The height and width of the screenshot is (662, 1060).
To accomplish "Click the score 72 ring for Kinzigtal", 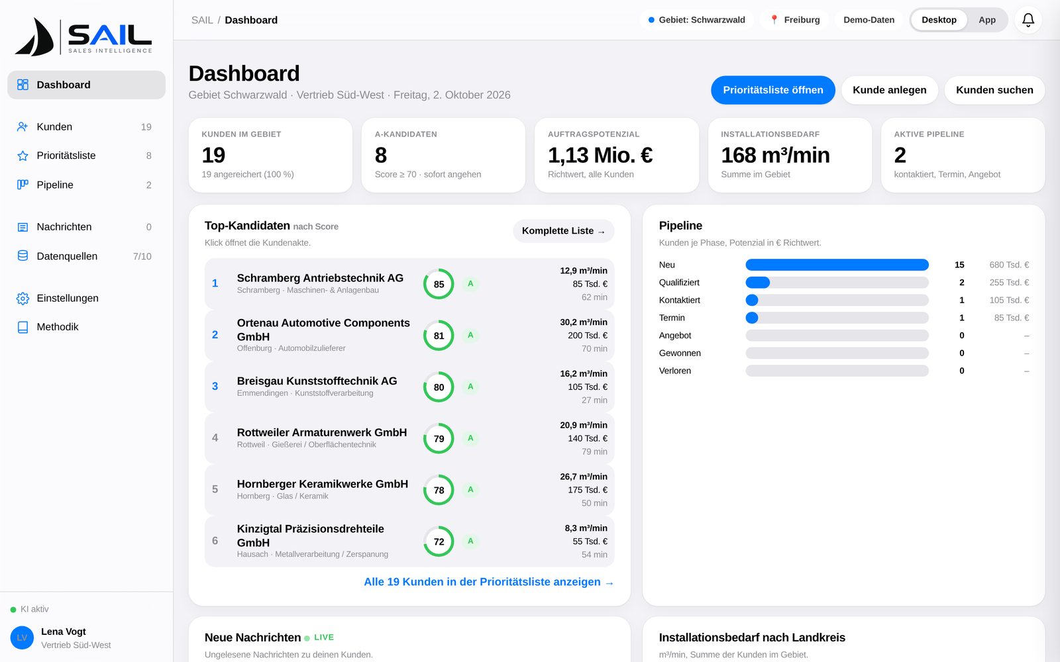I will point(439,542).
